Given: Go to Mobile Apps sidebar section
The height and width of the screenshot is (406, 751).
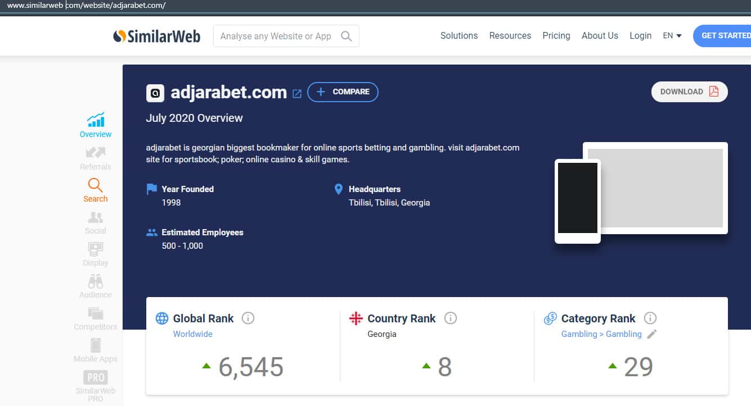Looking at the screenshot, I should [96, 350].
